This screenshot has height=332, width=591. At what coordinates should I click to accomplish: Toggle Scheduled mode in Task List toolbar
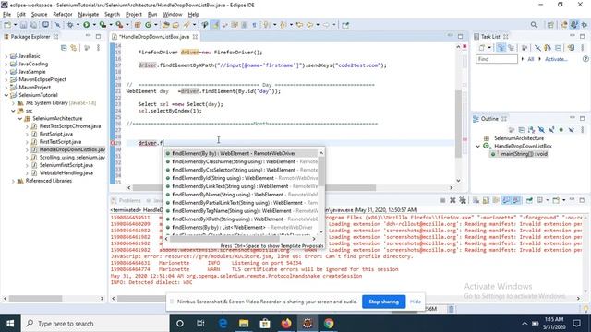click(511, 48)
